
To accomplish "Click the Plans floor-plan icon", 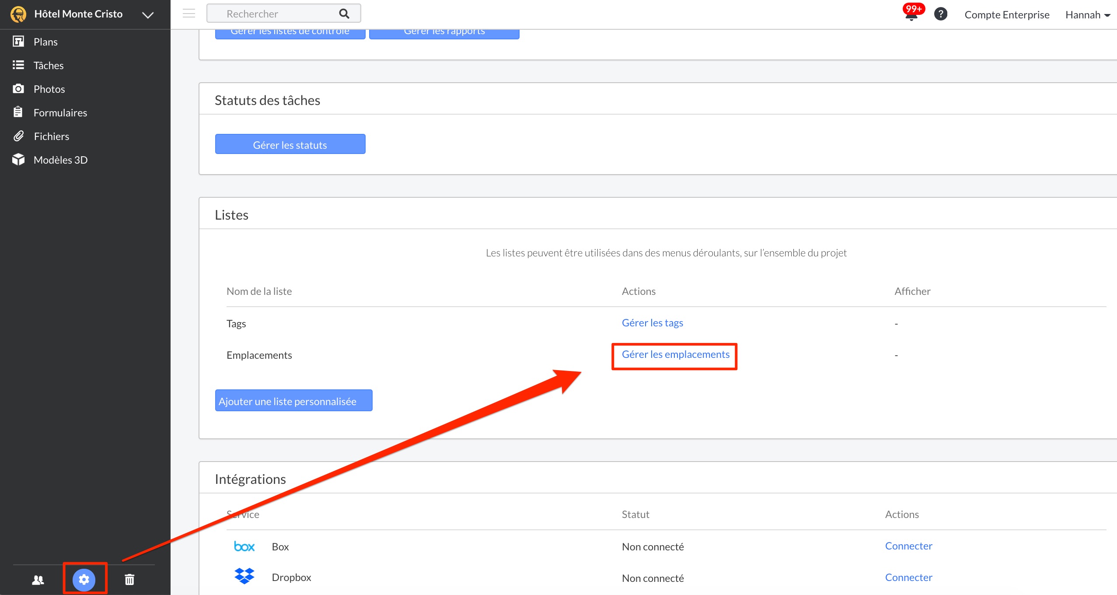I will pyautogui.click(x=18, y=41).
